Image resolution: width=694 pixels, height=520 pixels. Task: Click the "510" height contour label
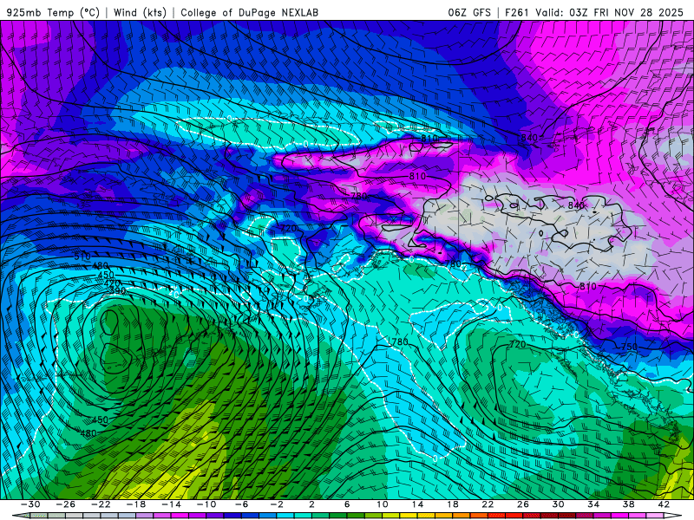point(82,257)
